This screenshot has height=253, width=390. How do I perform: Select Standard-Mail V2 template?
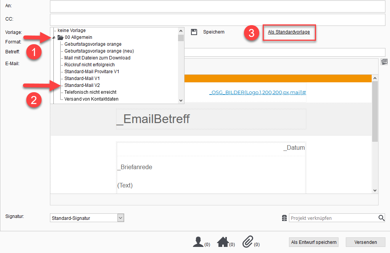82,85
